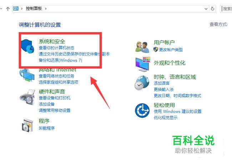This screenshot has width=232, height=166.
Task: Open 系统和安全 category heading
Action: point(52,41)
